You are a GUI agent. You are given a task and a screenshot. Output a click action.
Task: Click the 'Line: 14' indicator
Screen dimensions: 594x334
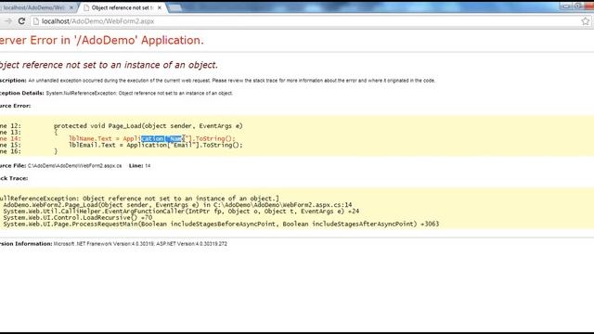(139, 166)
